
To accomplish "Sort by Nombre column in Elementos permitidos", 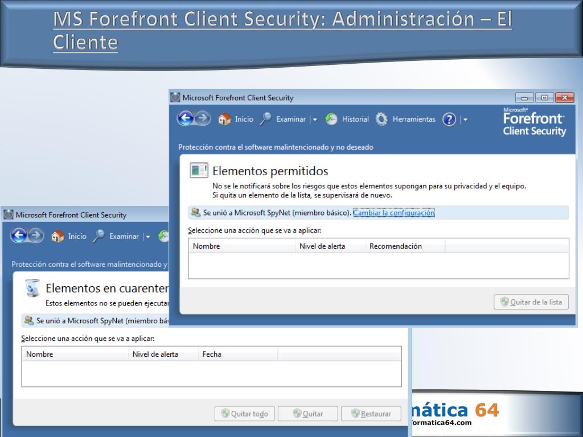I will click(242, 246).
